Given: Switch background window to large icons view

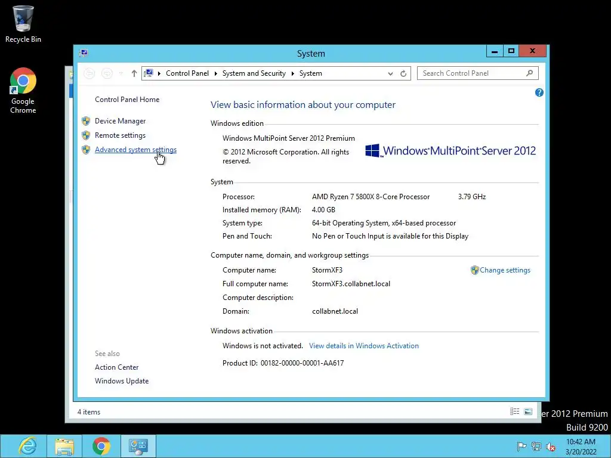Looking at the screenshot, I should [529, 411].
